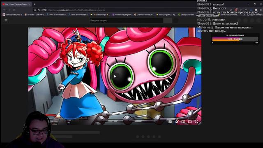View site security lock info
Screen dimensions: 263x148
39,10
